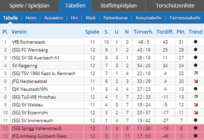Screen dimensions: 204x140
Task: Click red down-arrow trend icon for JFG Haidenaabtal
Action: (196, 81)
